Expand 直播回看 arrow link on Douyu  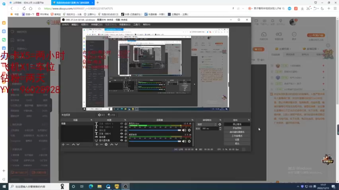tap(311, 49)
